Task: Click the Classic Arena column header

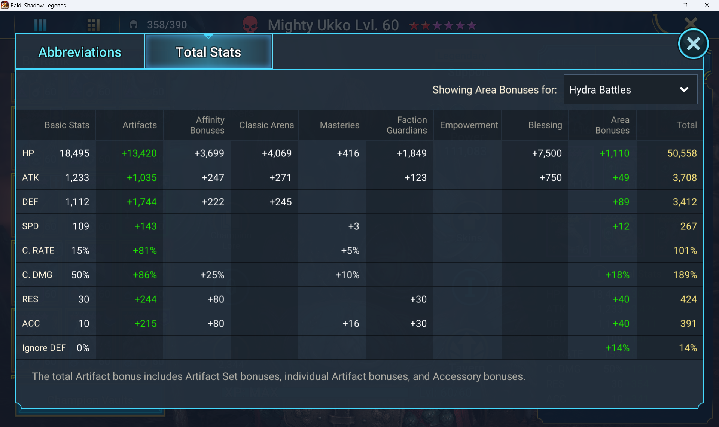Action: point(266,125)
